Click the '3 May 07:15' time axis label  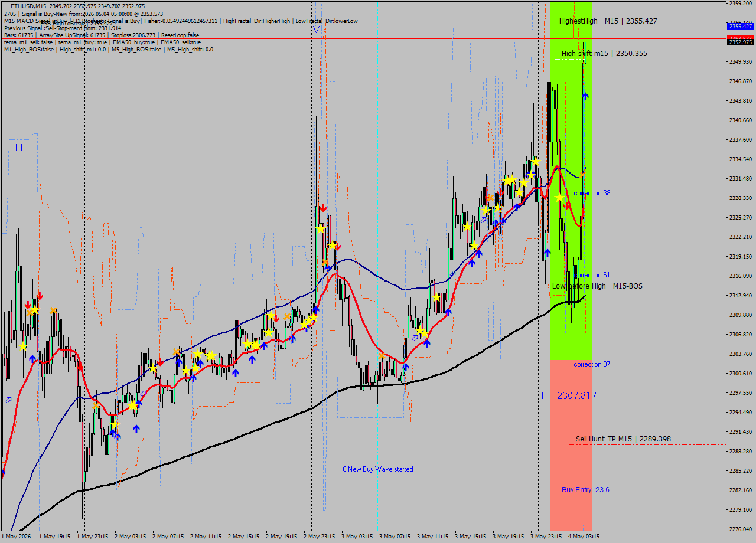pyautogui.click(x=395, y=537)
